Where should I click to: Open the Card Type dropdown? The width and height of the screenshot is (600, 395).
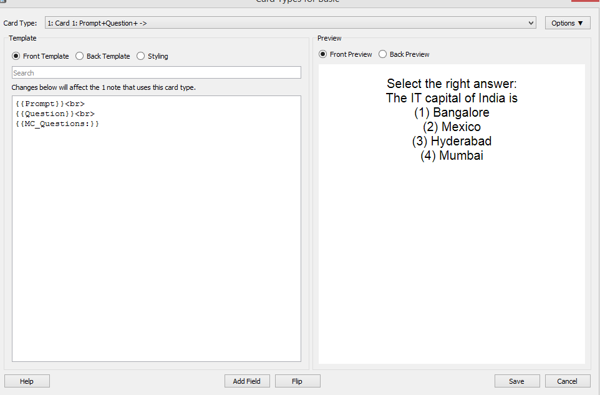point(290,23)
